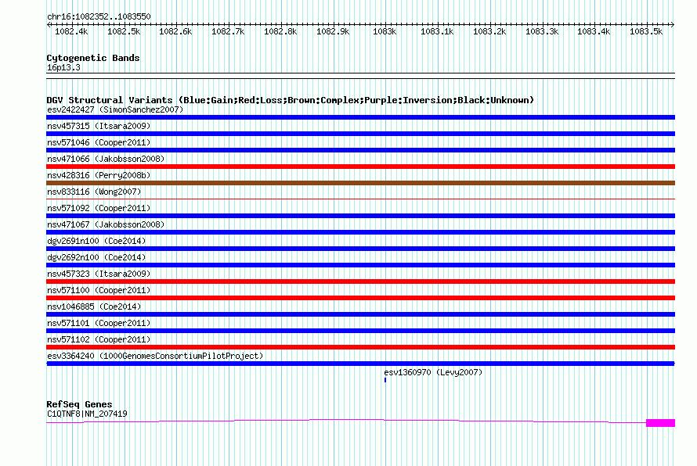Image resolution: width=697 pixels, height=466 pixels.
Task: Click the red bar under nsv571102
Action: 360,347
